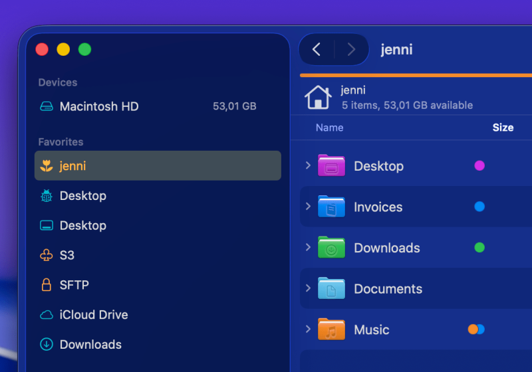Click '5 items, 53,01 GB available' text
The image size is (532, 372).
click(407, 106)
